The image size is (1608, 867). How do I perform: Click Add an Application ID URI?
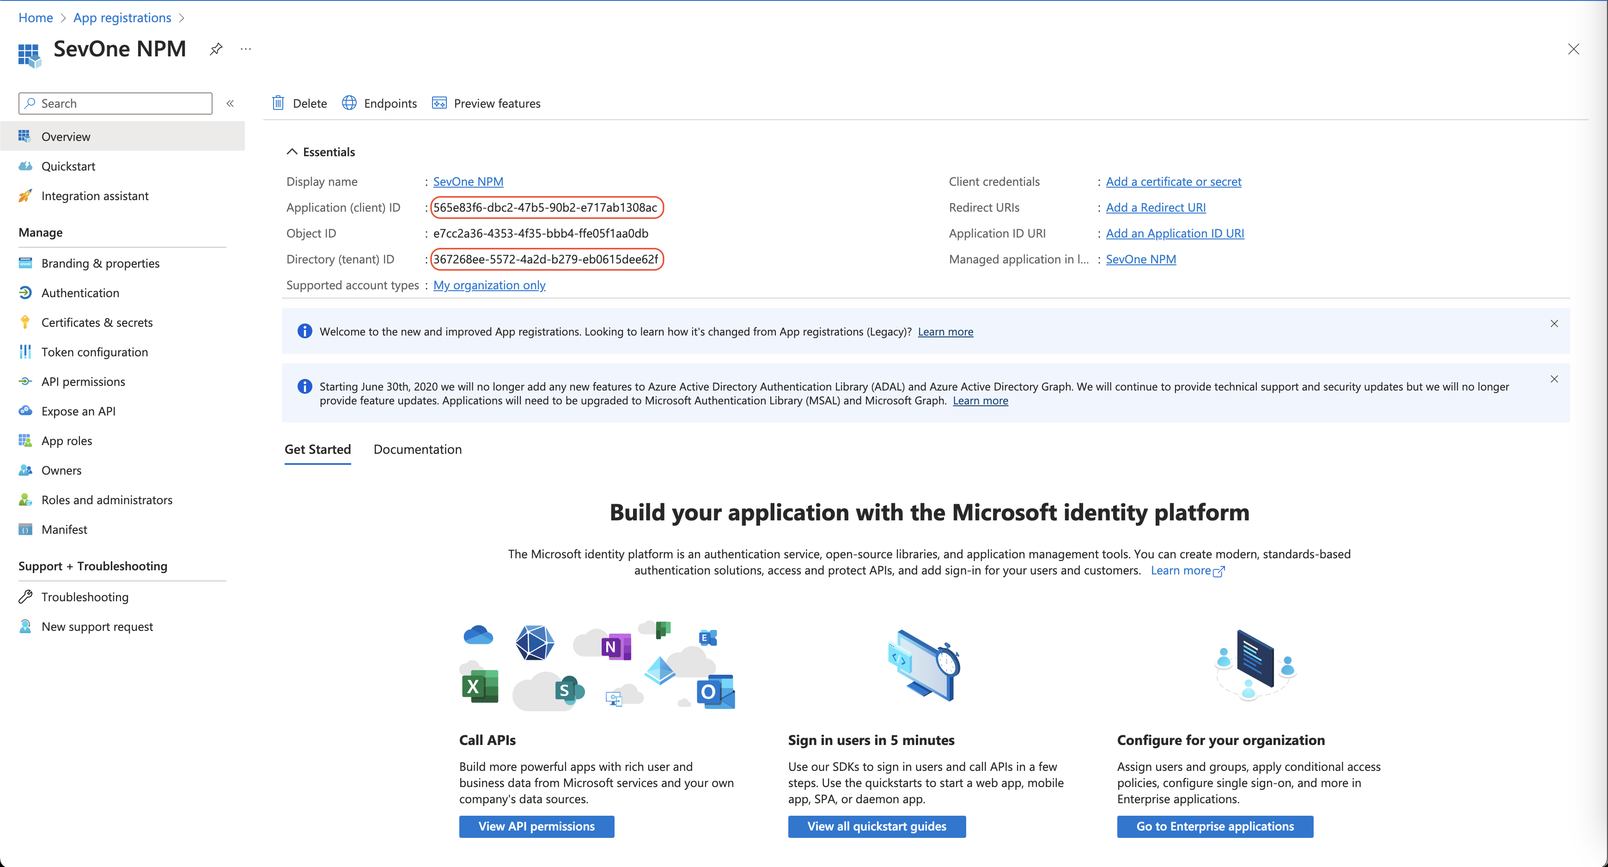pos(1175,233)
